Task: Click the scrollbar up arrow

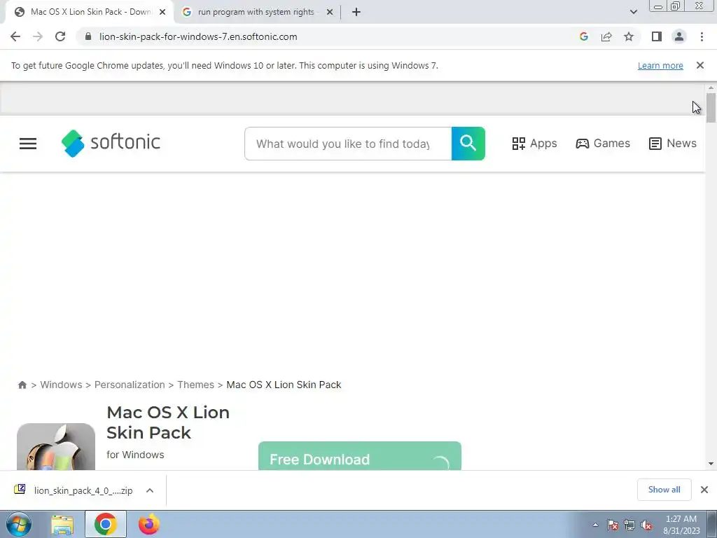Action: coord(711,88)
